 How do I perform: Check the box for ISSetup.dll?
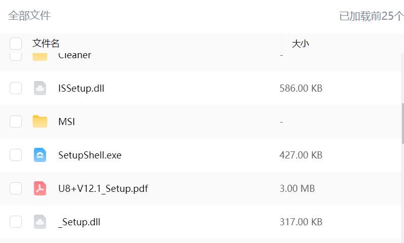16,88
